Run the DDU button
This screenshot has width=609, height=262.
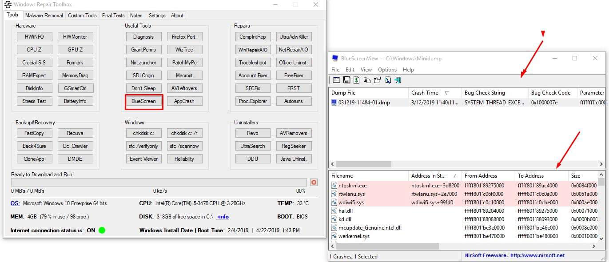[253, 159]
